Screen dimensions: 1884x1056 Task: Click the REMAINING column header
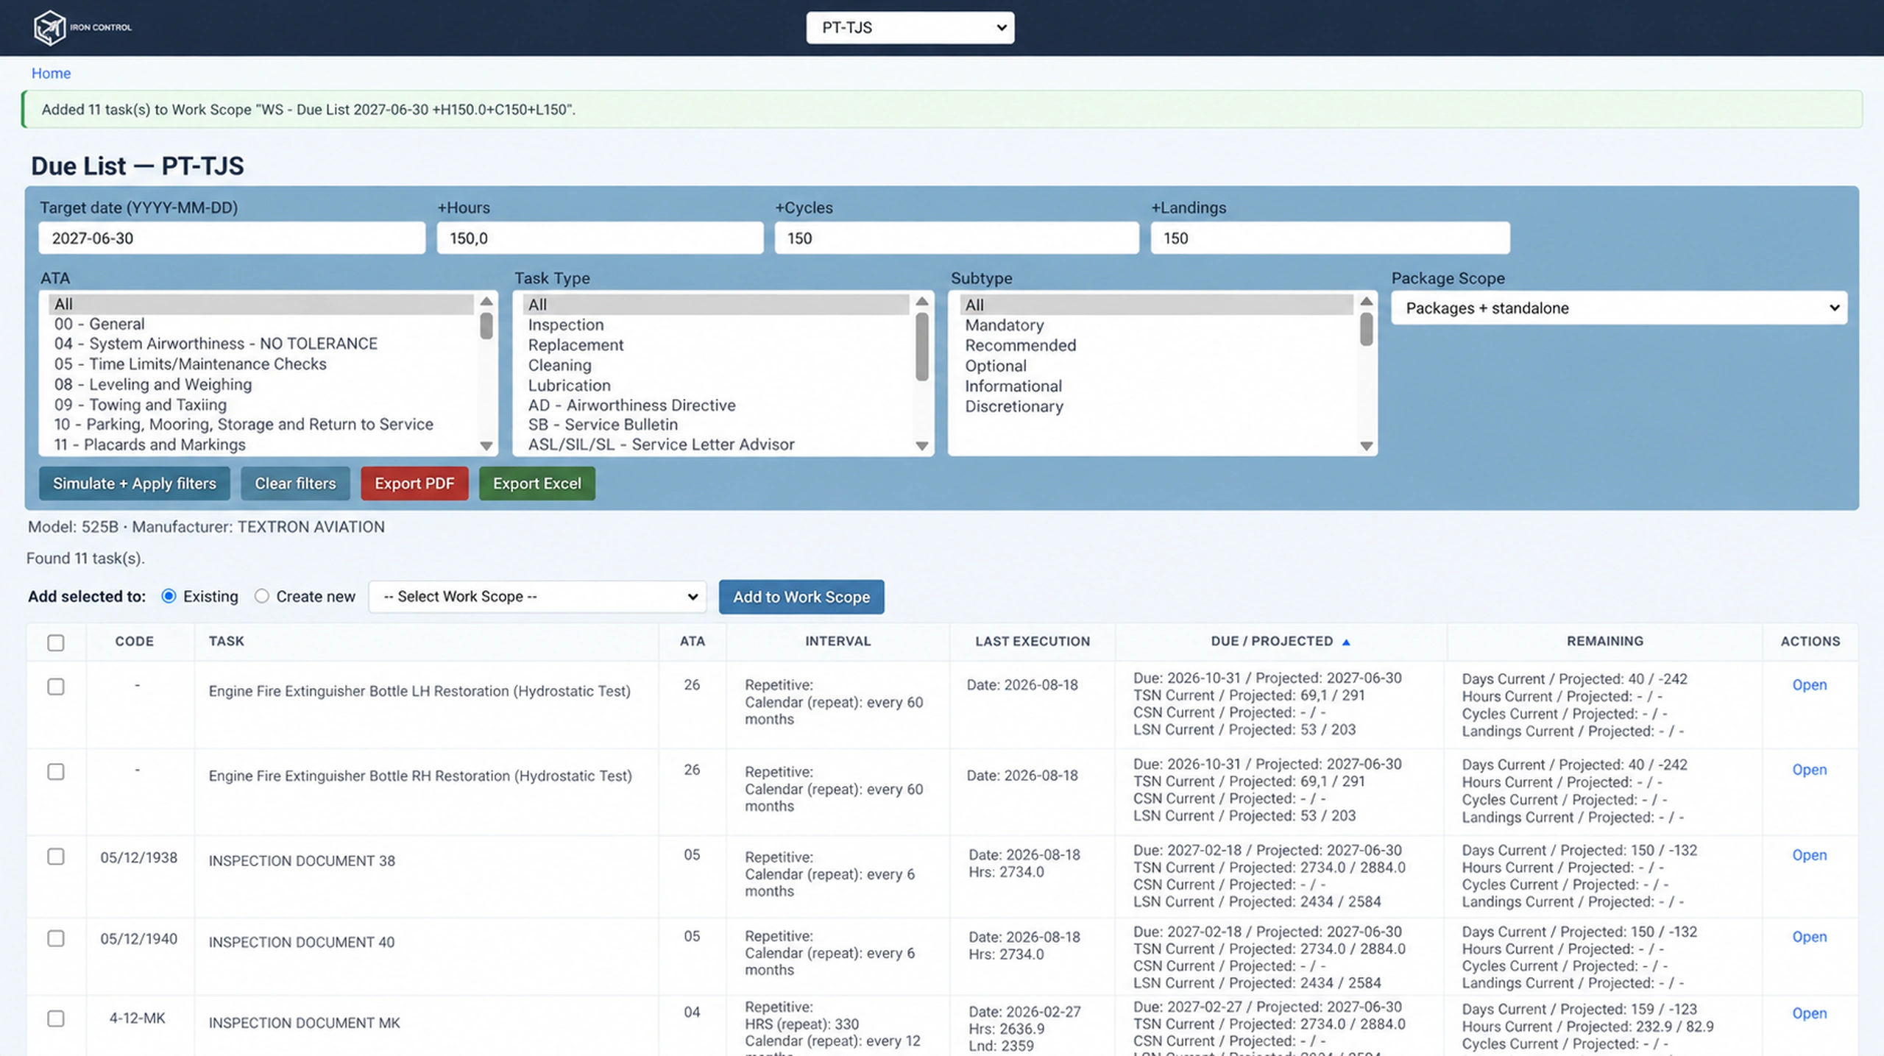coord(1604,641)
